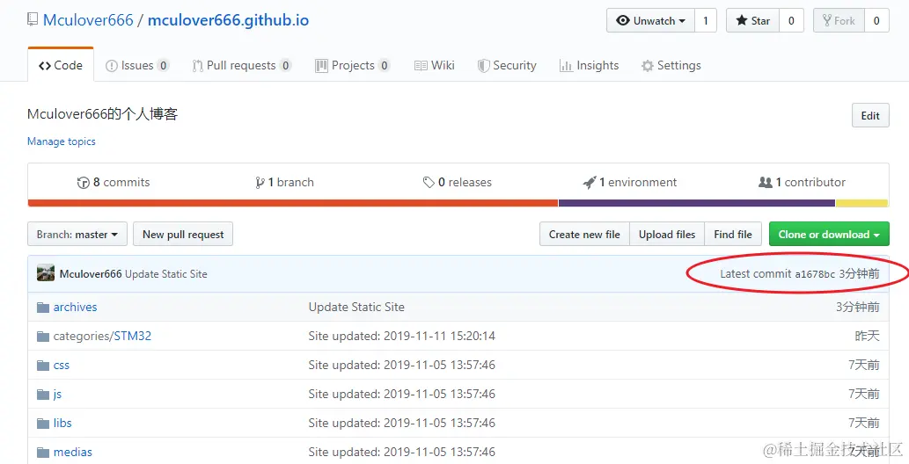
Task: Open the Update Static Site commit message in header
Action: click(165, 274)
